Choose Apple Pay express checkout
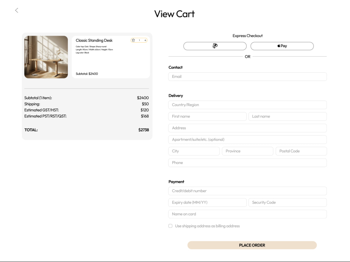The width and height of the screenshot is (350, 262). click(x=282, y=46)
